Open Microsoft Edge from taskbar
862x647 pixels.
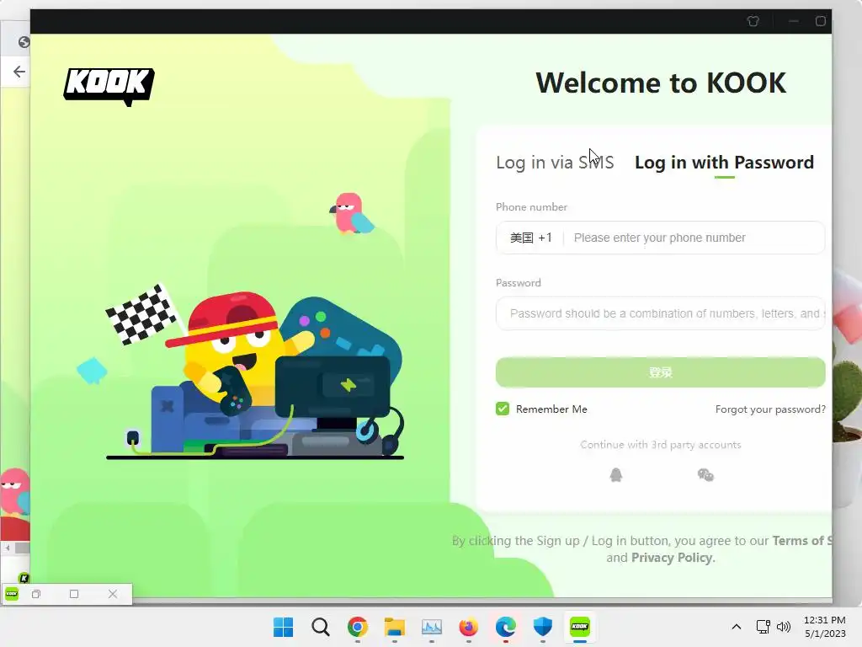[x=505, y=627]
